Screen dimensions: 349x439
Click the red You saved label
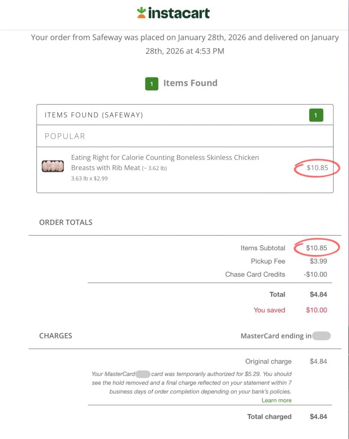pos(269,310)
